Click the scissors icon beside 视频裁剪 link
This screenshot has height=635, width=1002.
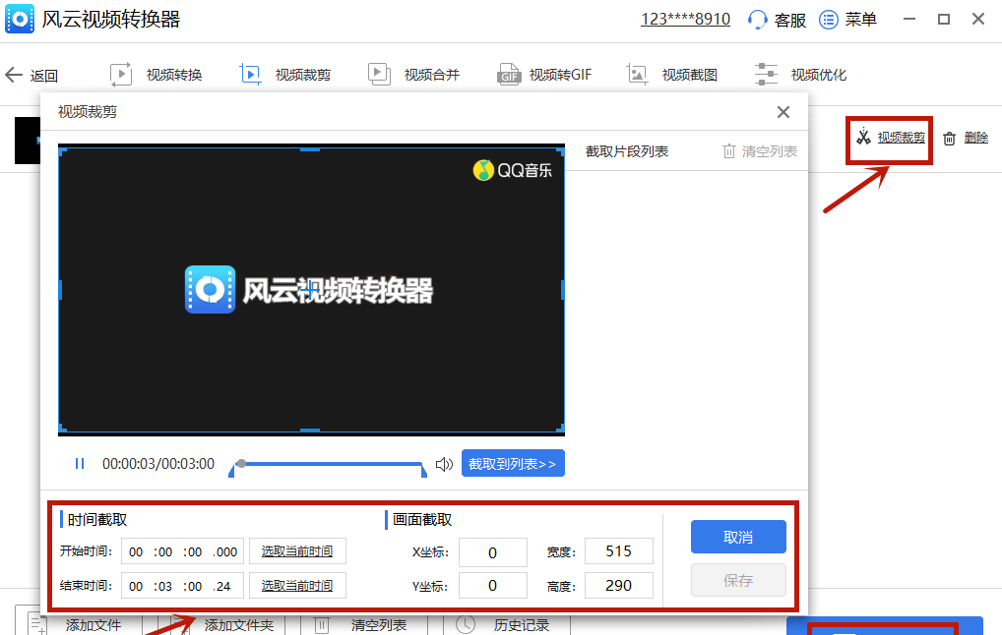coord(863,137)
